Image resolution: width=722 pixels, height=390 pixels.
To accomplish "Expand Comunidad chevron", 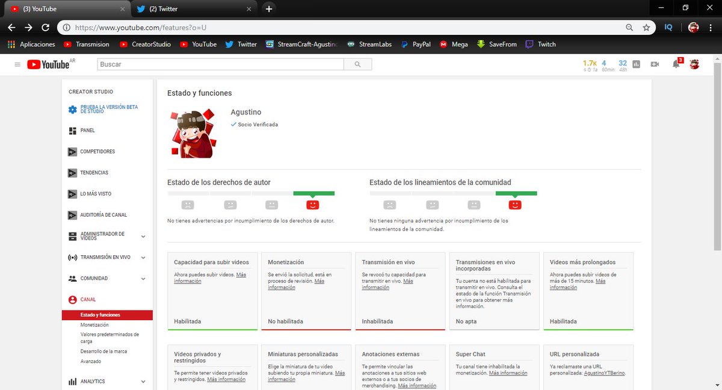I will click(143, 279).
